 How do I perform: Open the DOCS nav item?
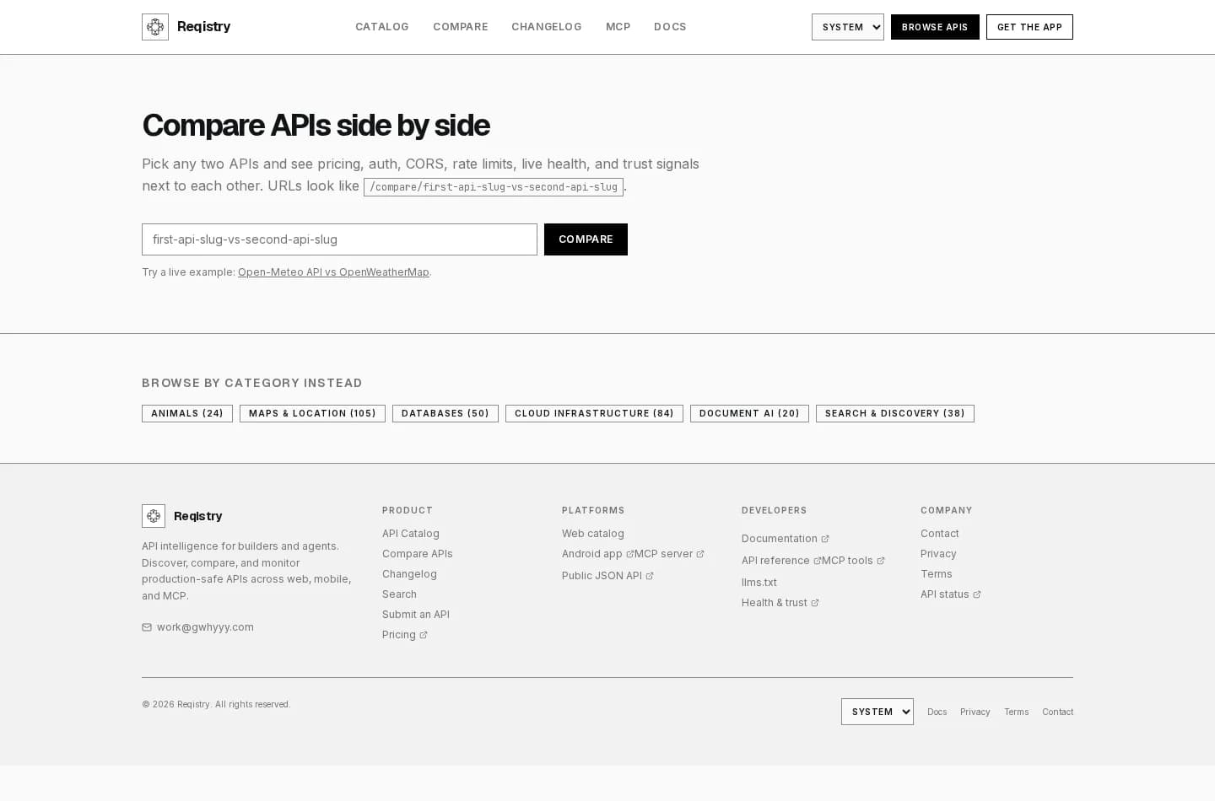coord(670,27)
